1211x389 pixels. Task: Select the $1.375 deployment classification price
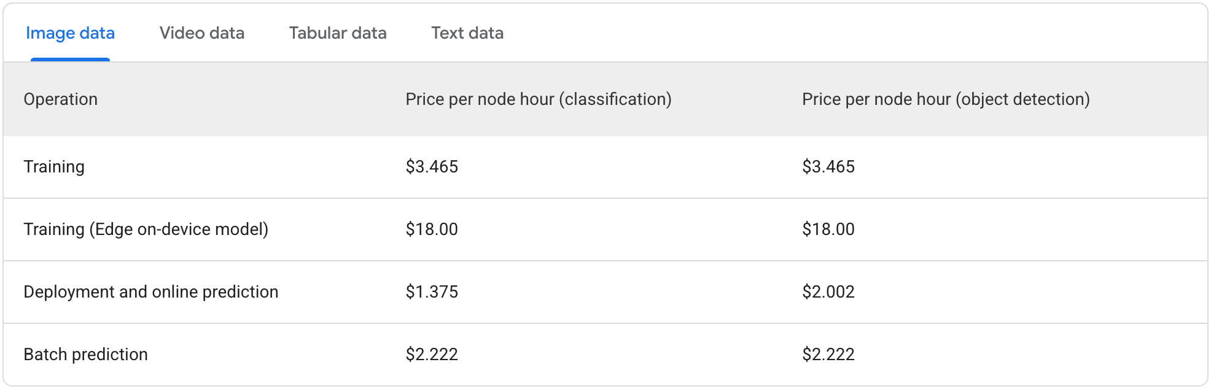pos(431,291)
